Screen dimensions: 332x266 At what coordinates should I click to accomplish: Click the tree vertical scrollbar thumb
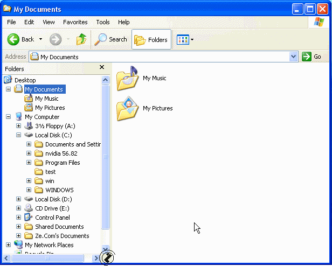[105, 157]
